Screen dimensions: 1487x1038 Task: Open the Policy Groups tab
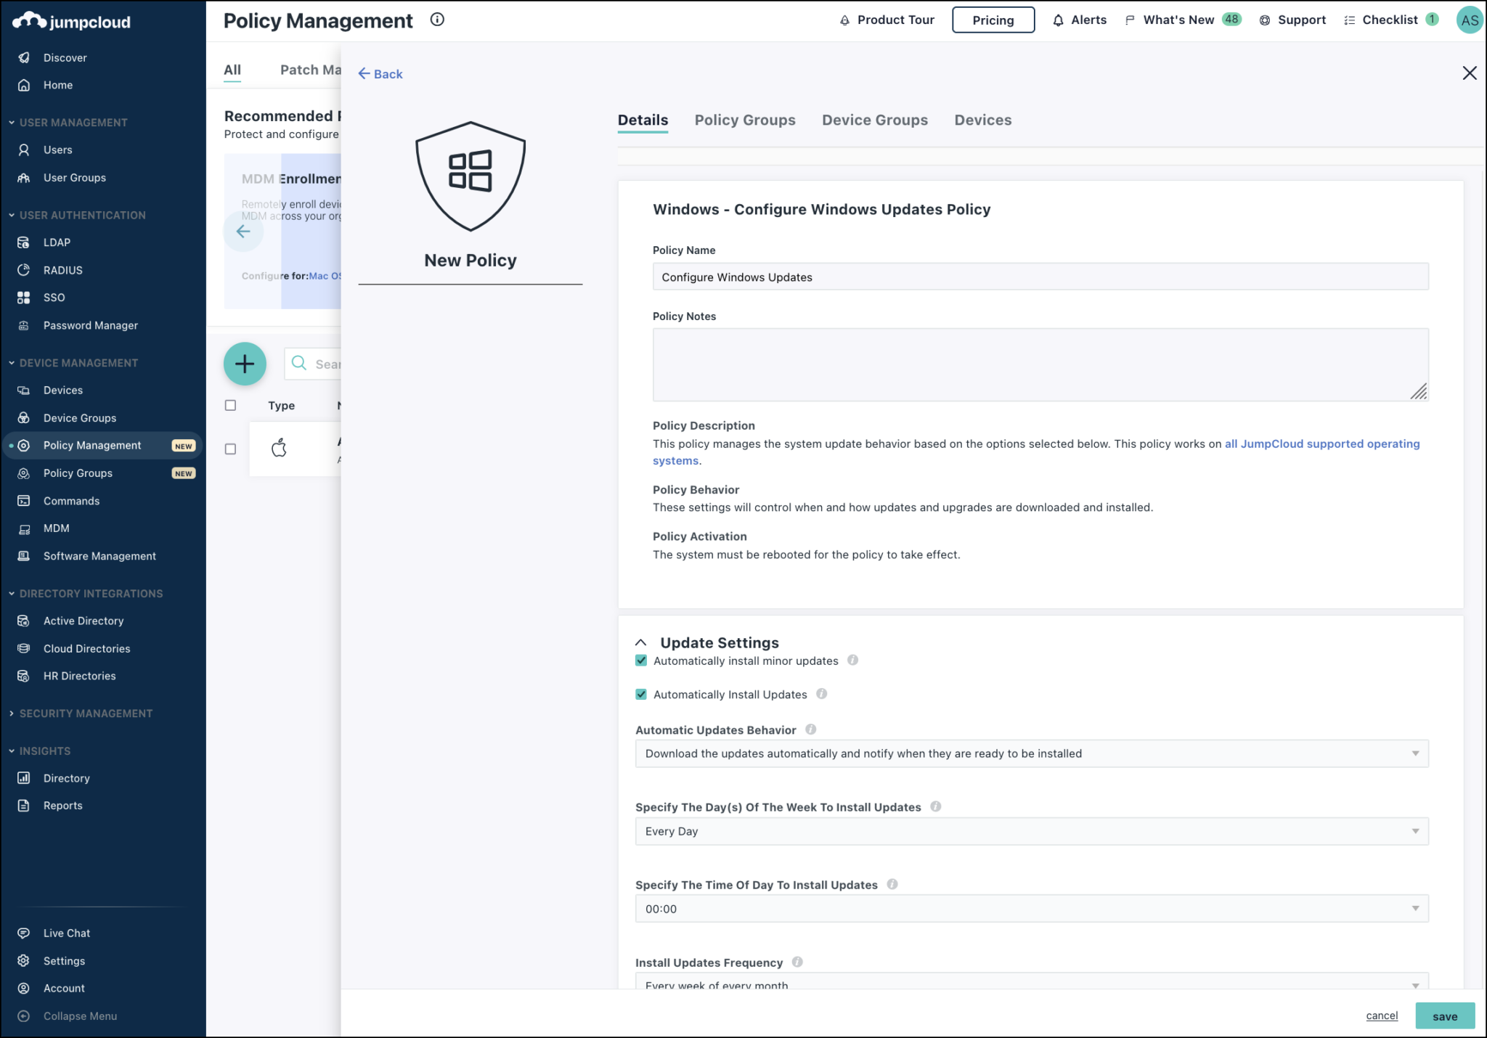coord(745,120)
